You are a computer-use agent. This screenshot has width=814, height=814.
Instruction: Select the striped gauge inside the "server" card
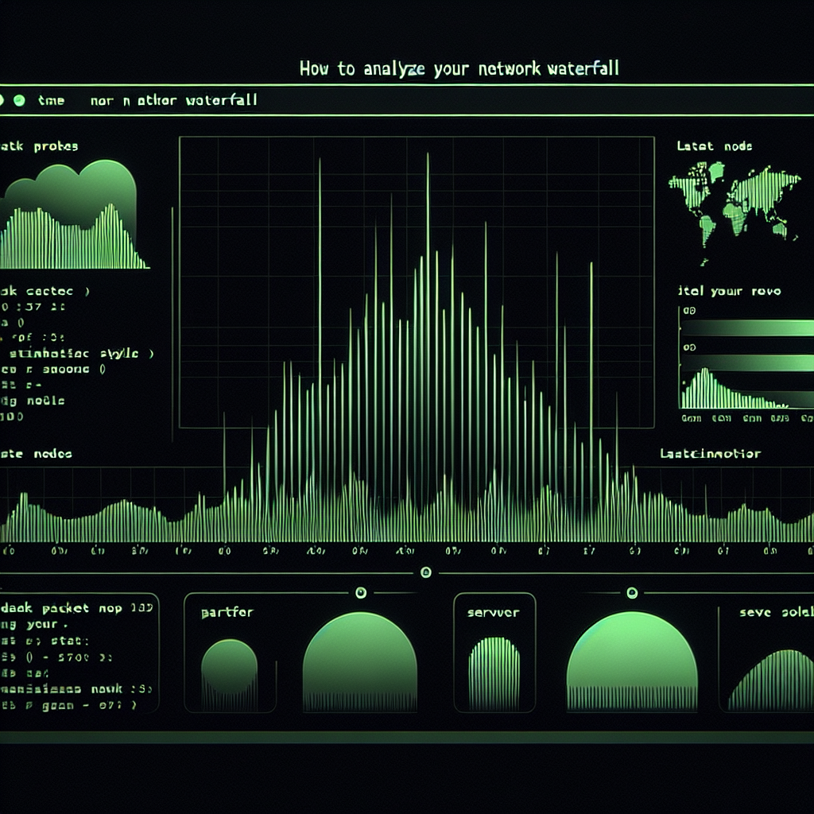(494, 674)
